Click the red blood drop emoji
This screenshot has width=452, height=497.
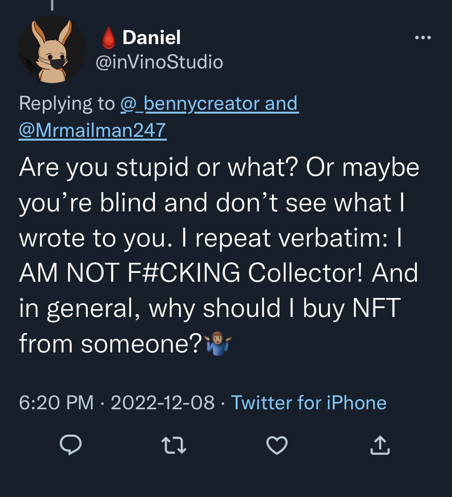point(109,38)
